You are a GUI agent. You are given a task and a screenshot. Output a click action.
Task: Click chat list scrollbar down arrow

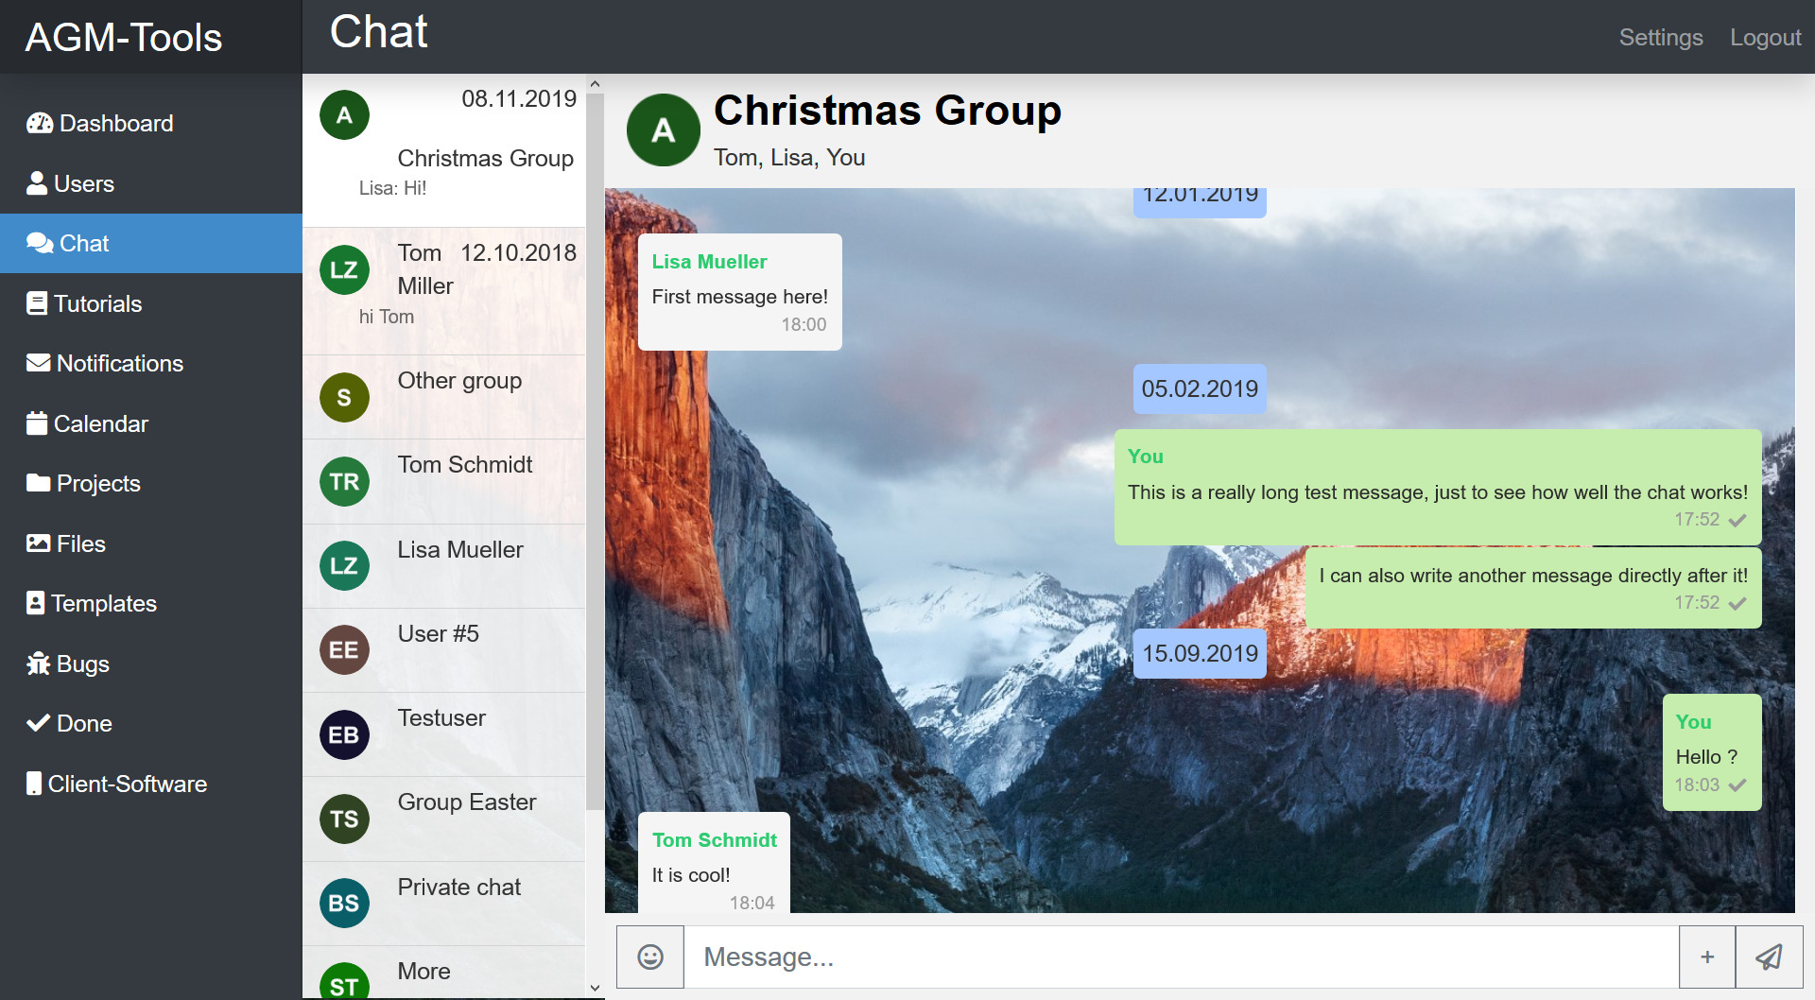[x=595, y=989]
